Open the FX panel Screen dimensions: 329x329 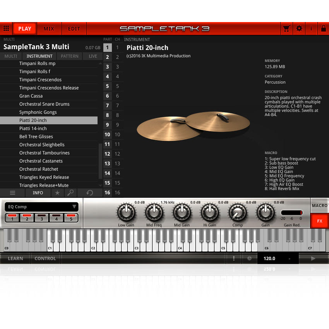click(x=319, y=221)
